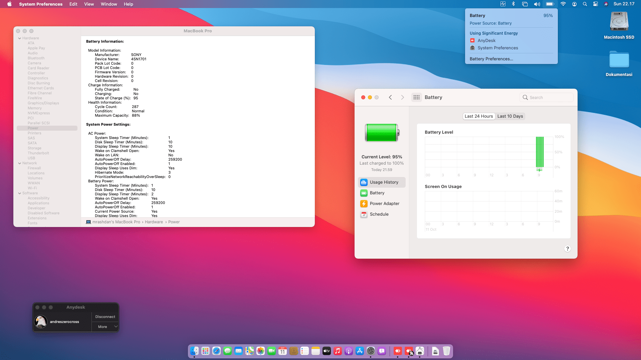Collapse the Network section
This screenshot has width=641, height=360.
(20, 163)
